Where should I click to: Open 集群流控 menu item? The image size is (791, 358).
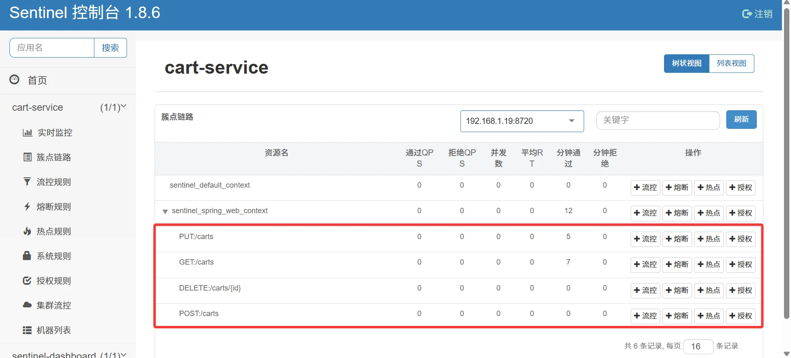tap(54, 305)
